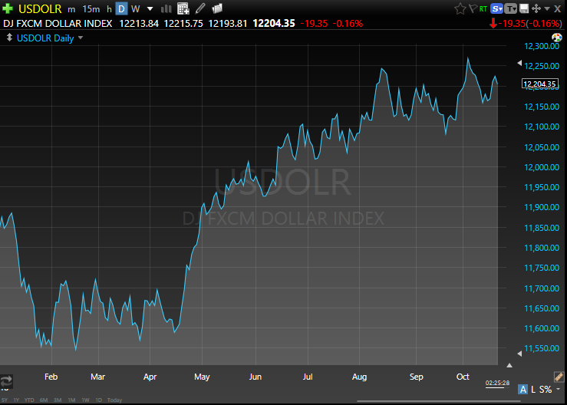Switch to the 15m timeframe
567x405 pixels.
pos(91,8)
